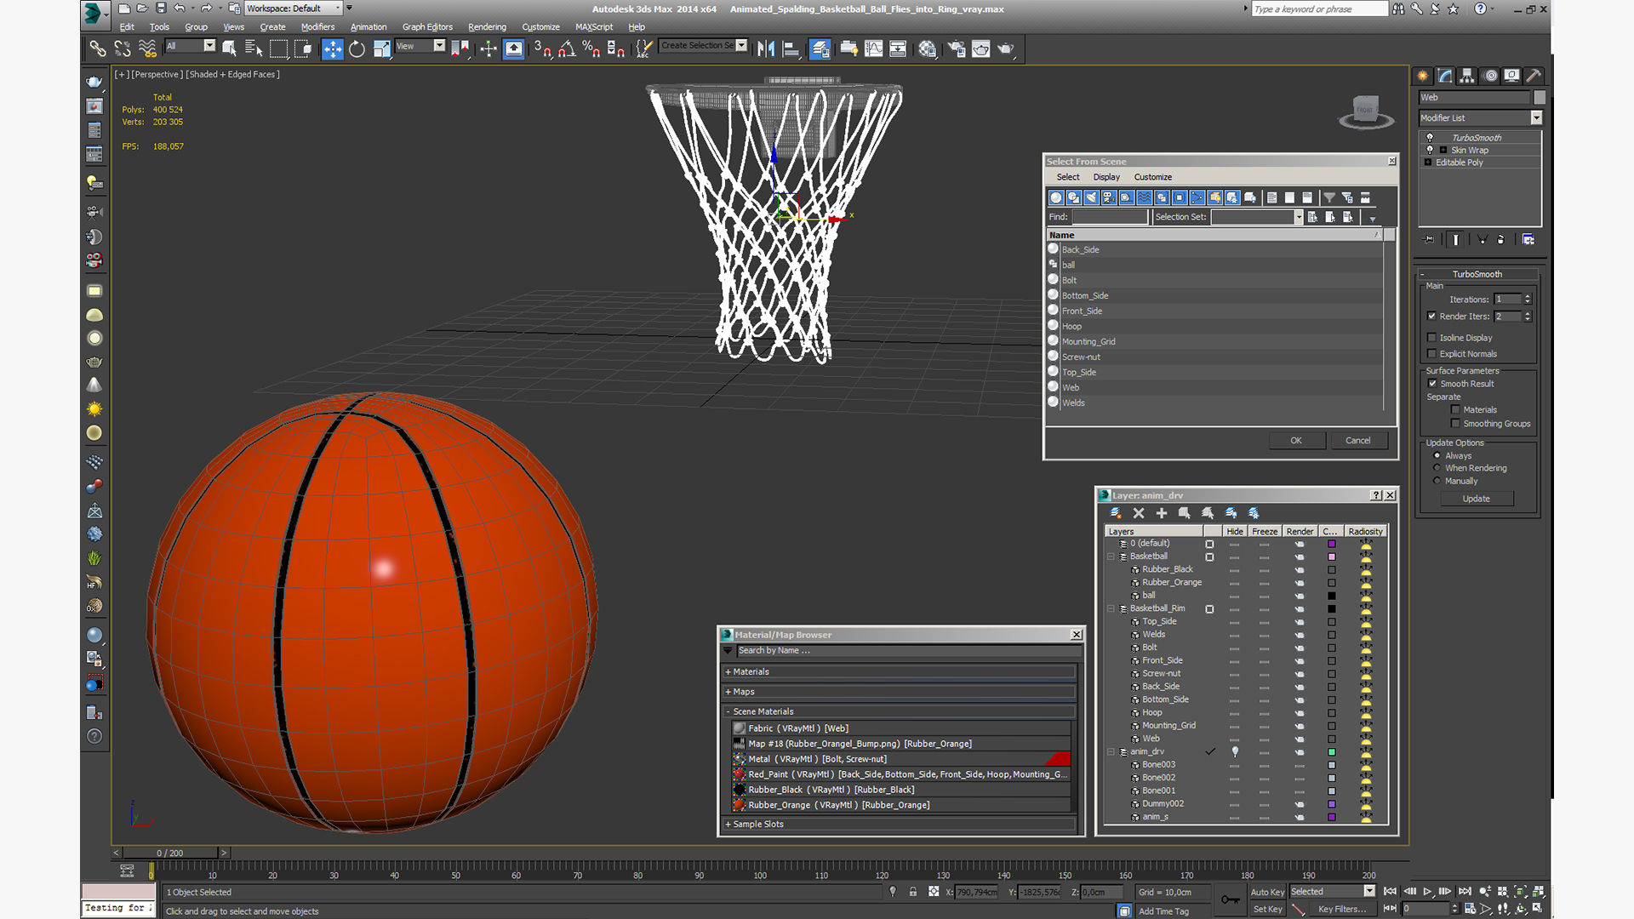Viewport: 1634px width, 919px height.
Task: Expand Materials group in Material Browser
Action: [x=900, y=672]
